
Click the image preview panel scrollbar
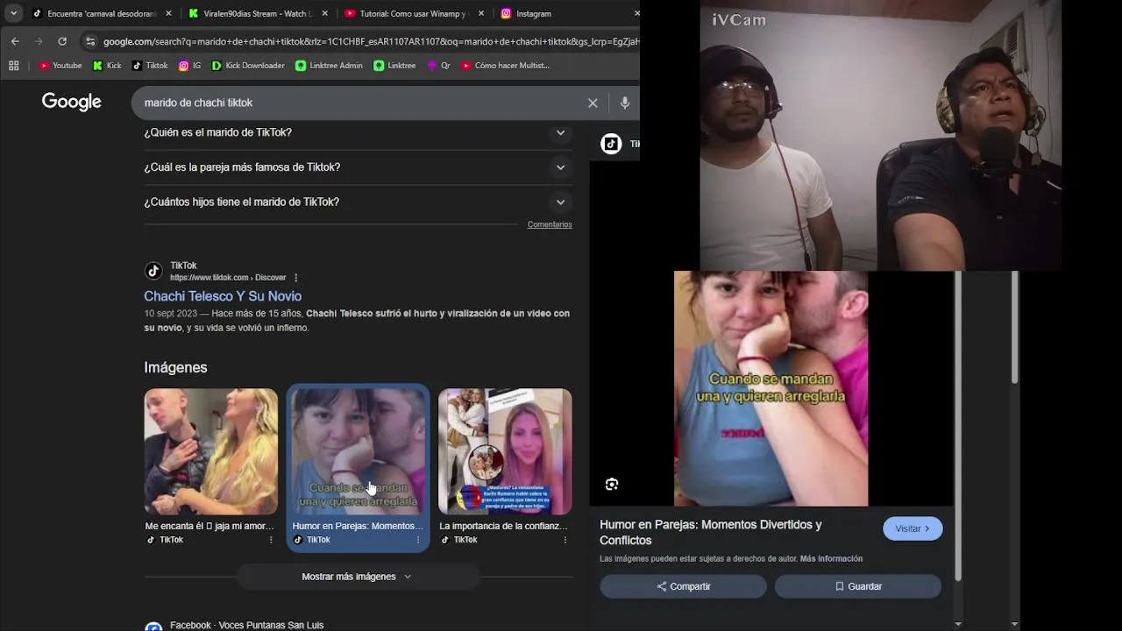coord(958,426)
